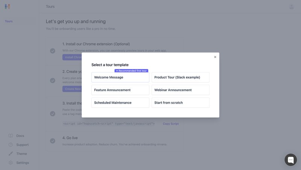Click the user avatar icon
301x170 pixels.
pyautogui.click(x=292, y=6)
